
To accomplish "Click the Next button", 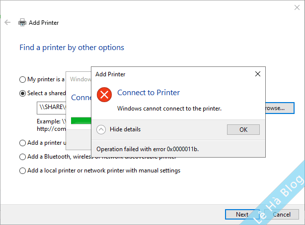I will coord(242,215).
